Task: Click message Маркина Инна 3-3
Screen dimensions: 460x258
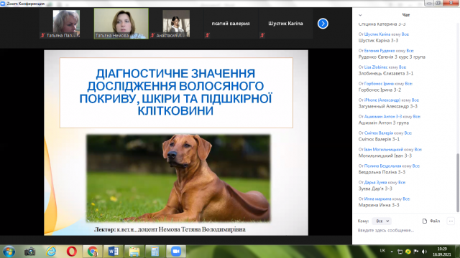Action: pyautogui.click(x=379, y=205)
